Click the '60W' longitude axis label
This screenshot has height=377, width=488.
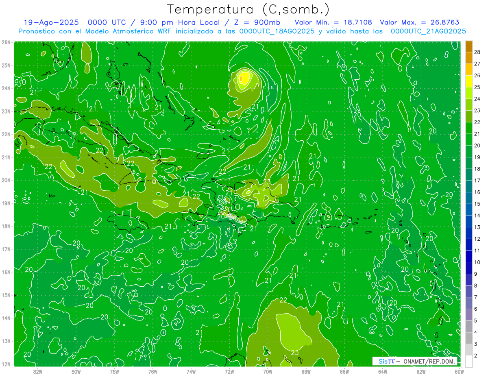pos(459,371)
